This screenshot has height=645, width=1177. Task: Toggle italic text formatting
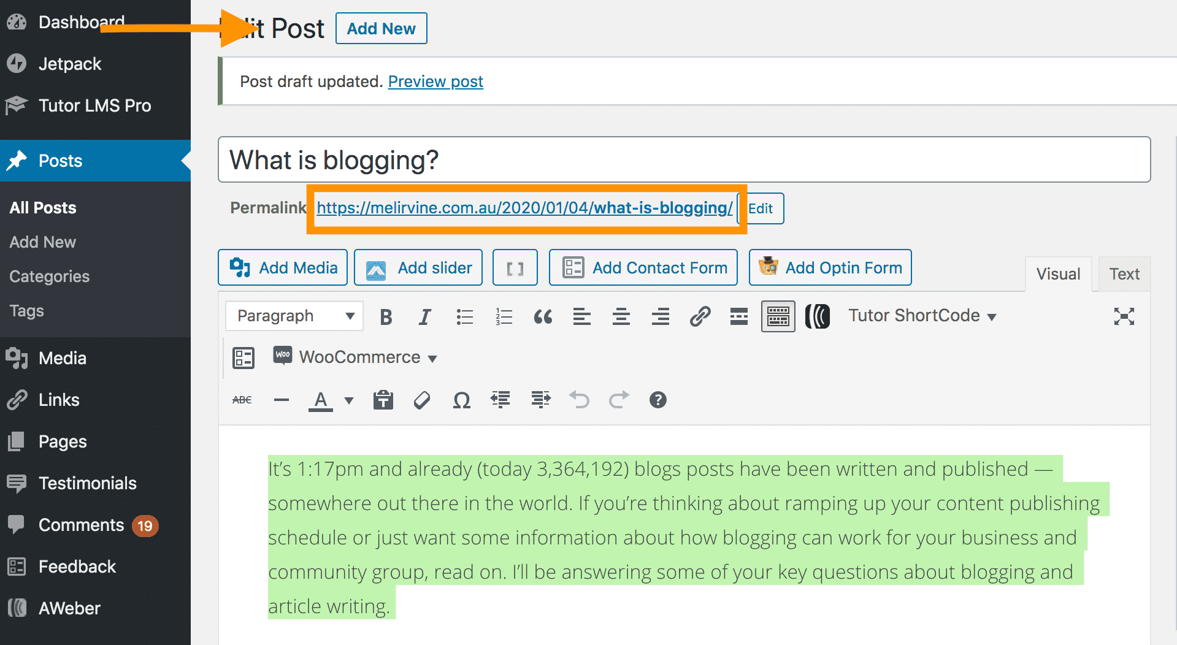pyautogui.click(x=424, y=317)
